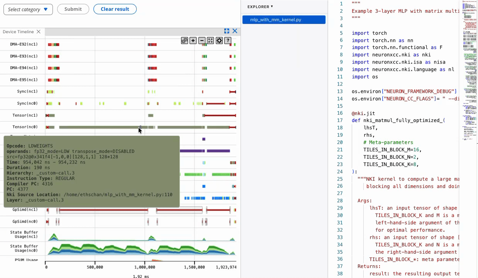Open timeline settings gear icon
478x278 pixels.
coord(219,40)
